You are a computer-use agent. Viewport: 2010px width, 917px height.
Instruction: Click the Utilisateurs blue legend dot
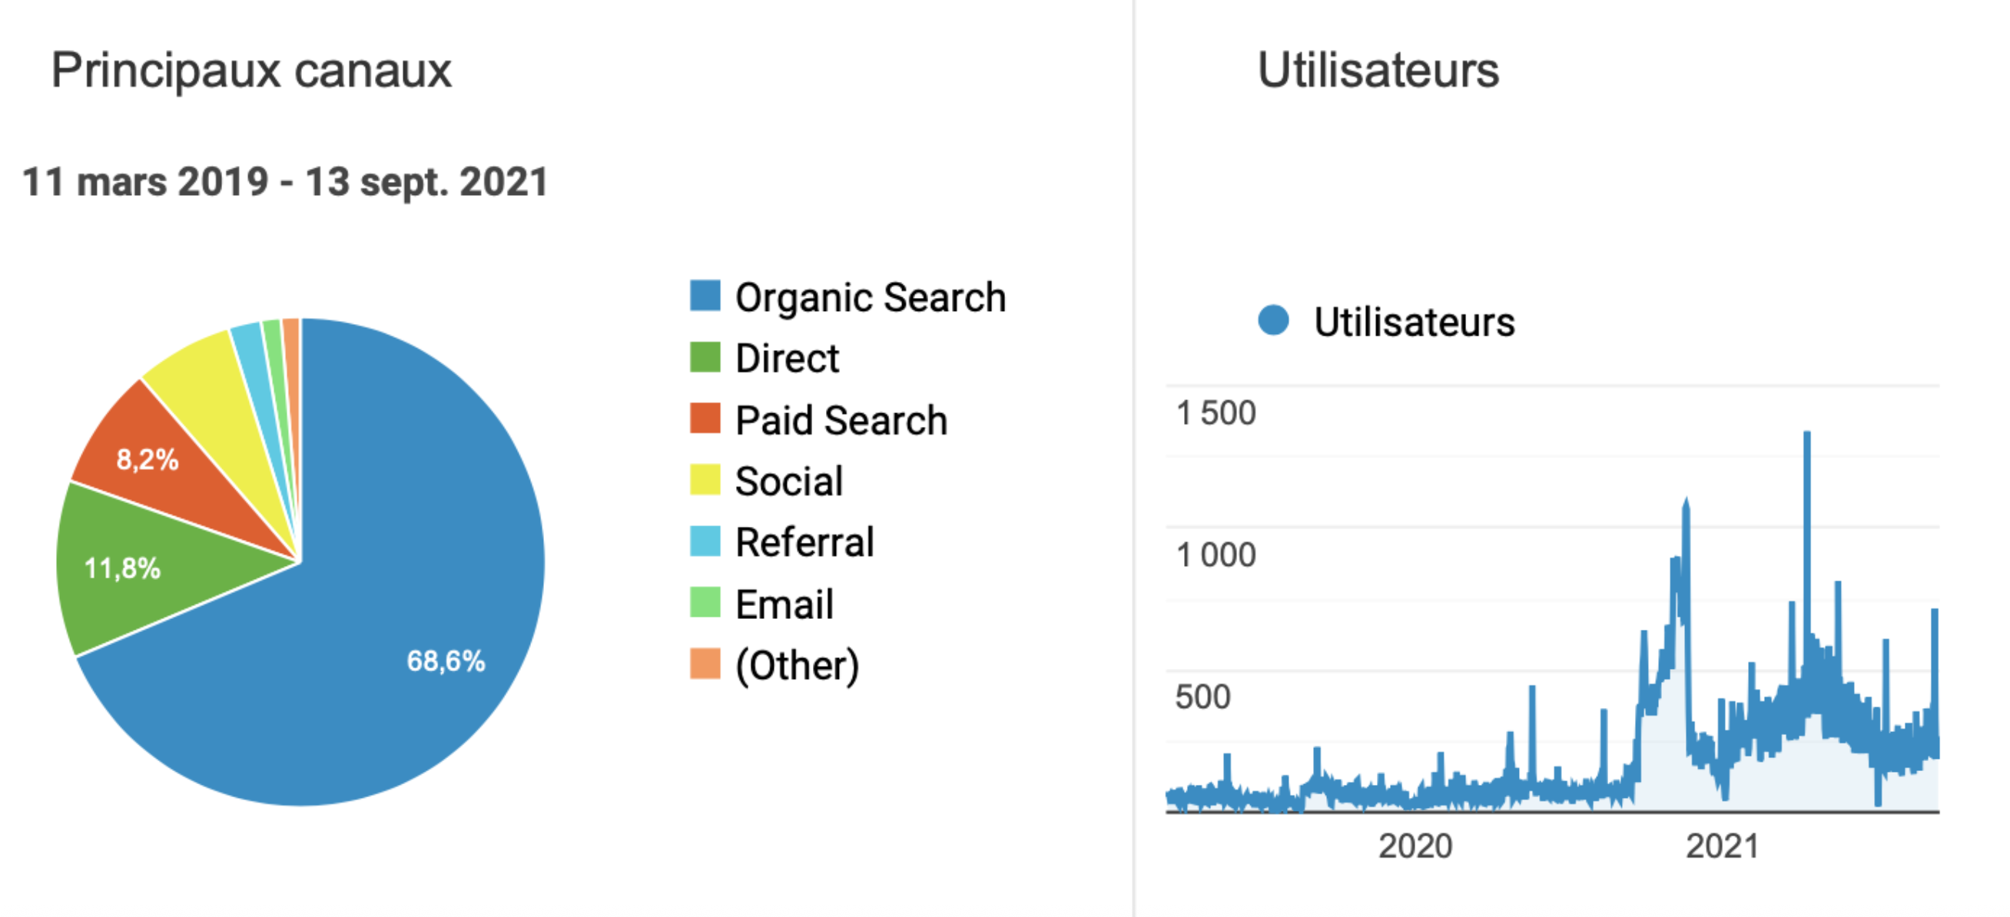(1272, 319)
